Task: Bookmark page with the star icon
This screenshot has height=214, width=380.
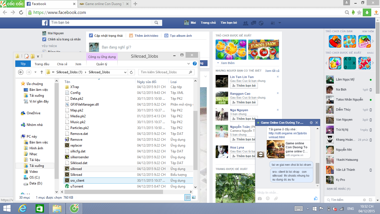Action: pyautogui.click(x=359, y=13)
